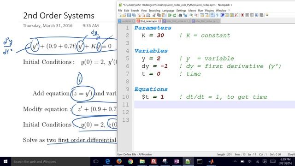Expand hidden system tray icons chevron

pyautogui.click(x=235, y=161)
